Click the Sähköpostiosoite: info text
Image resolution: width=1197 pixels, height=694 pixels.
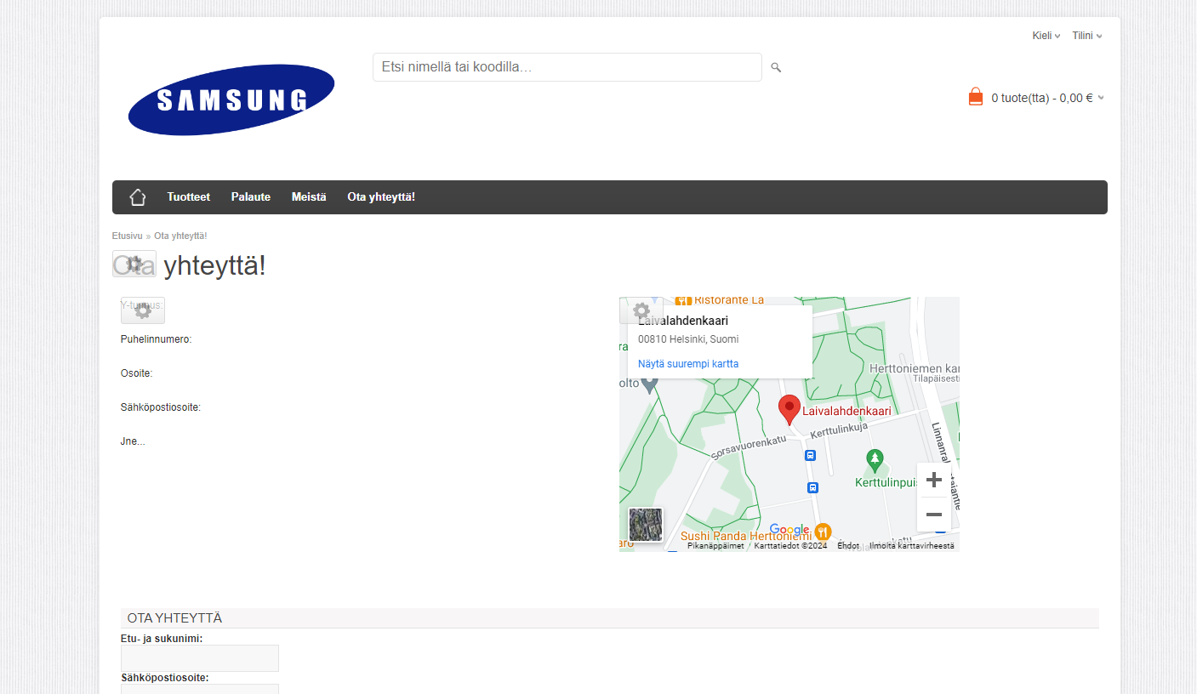(x=161, y=407)
